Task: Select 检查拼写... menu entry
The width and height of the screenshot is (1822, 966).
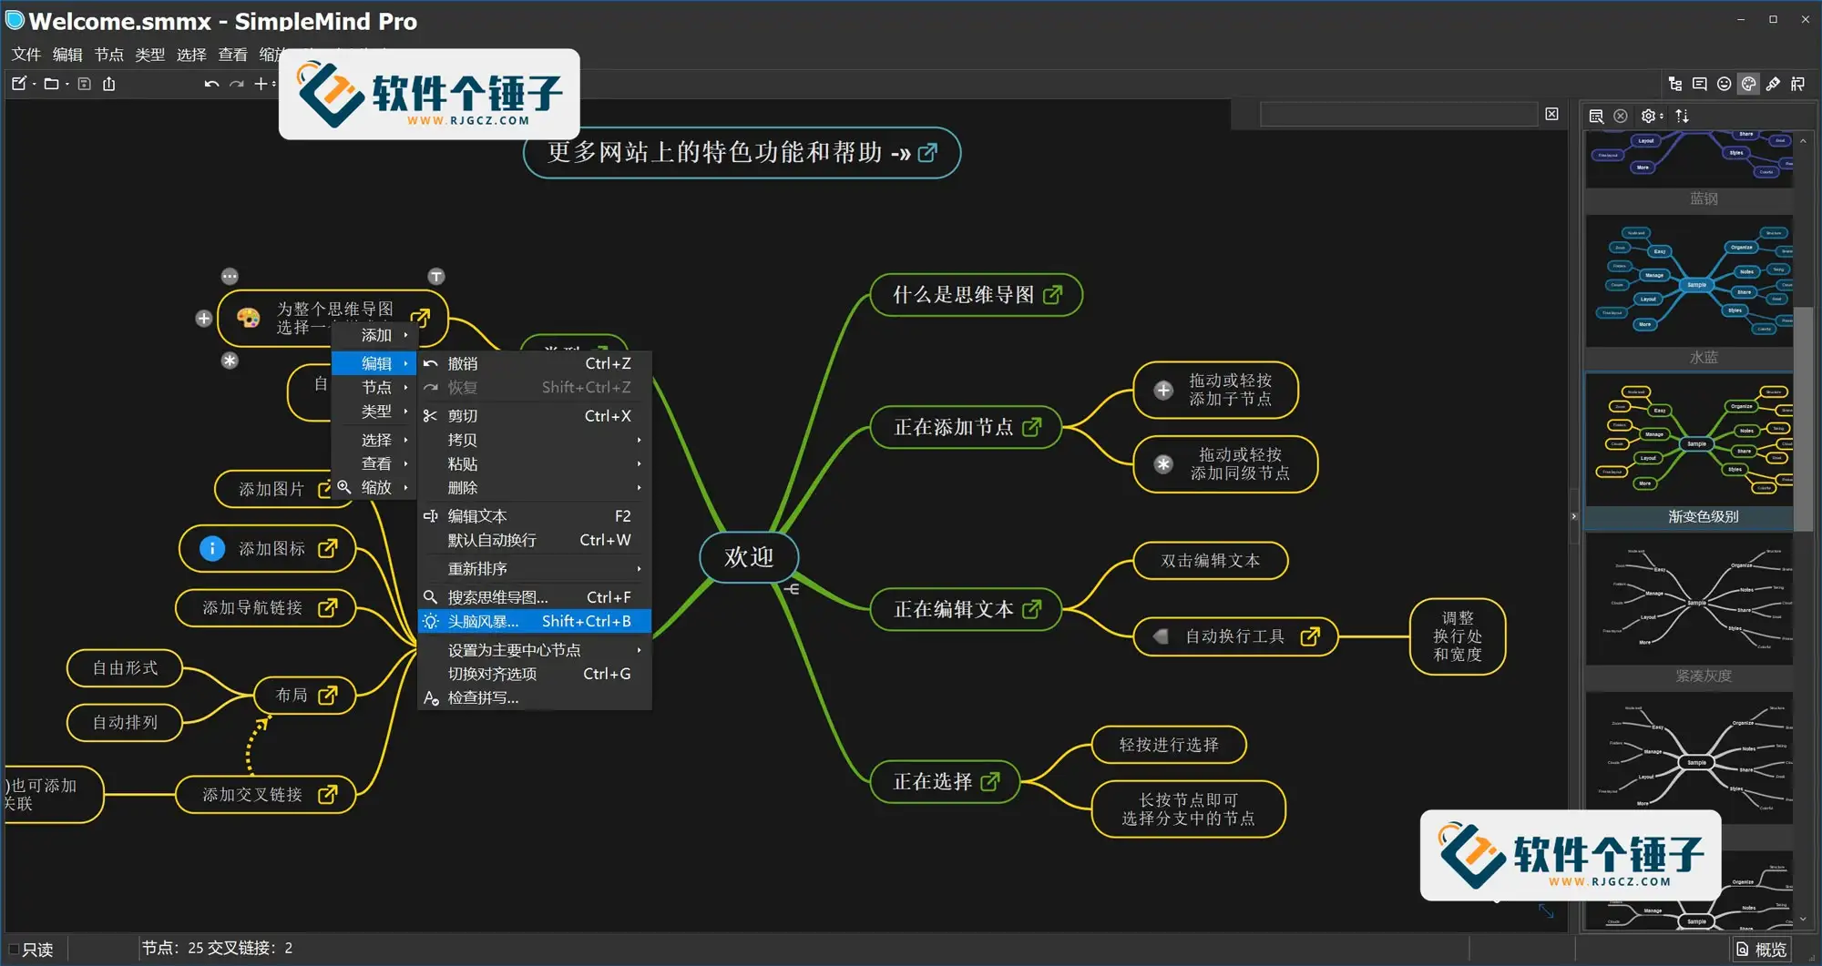Action: click(535, 698)
